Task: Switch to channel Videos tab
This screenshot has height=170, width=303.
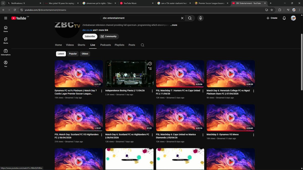Action: 70,45
